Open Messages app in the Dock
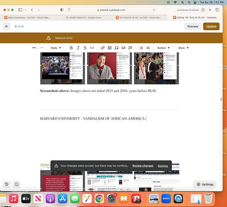Viewport: 227px width, 207px height. 75,199
